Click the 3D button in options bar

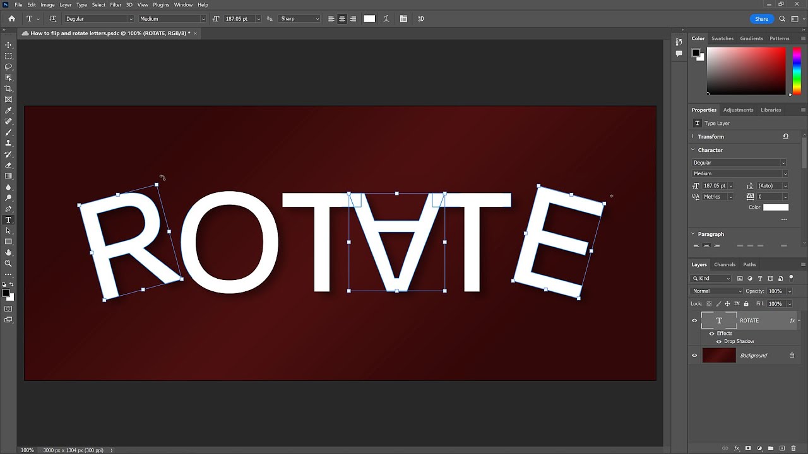420,19
